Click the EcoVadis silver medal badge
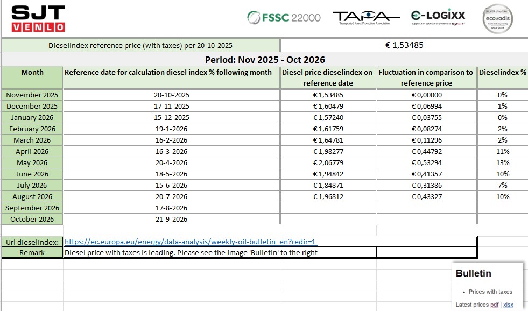This screenshot has height=311, width=528. tap(497, 19)
